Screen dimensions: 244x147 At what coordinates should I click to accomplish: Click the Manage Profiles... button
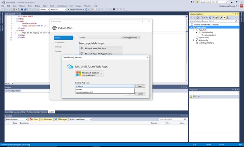(x=131, y=37)
